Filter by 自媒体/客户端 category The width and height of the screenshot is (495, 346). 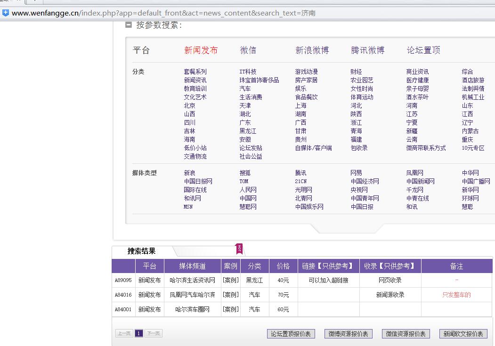click(x=313, y=148)
